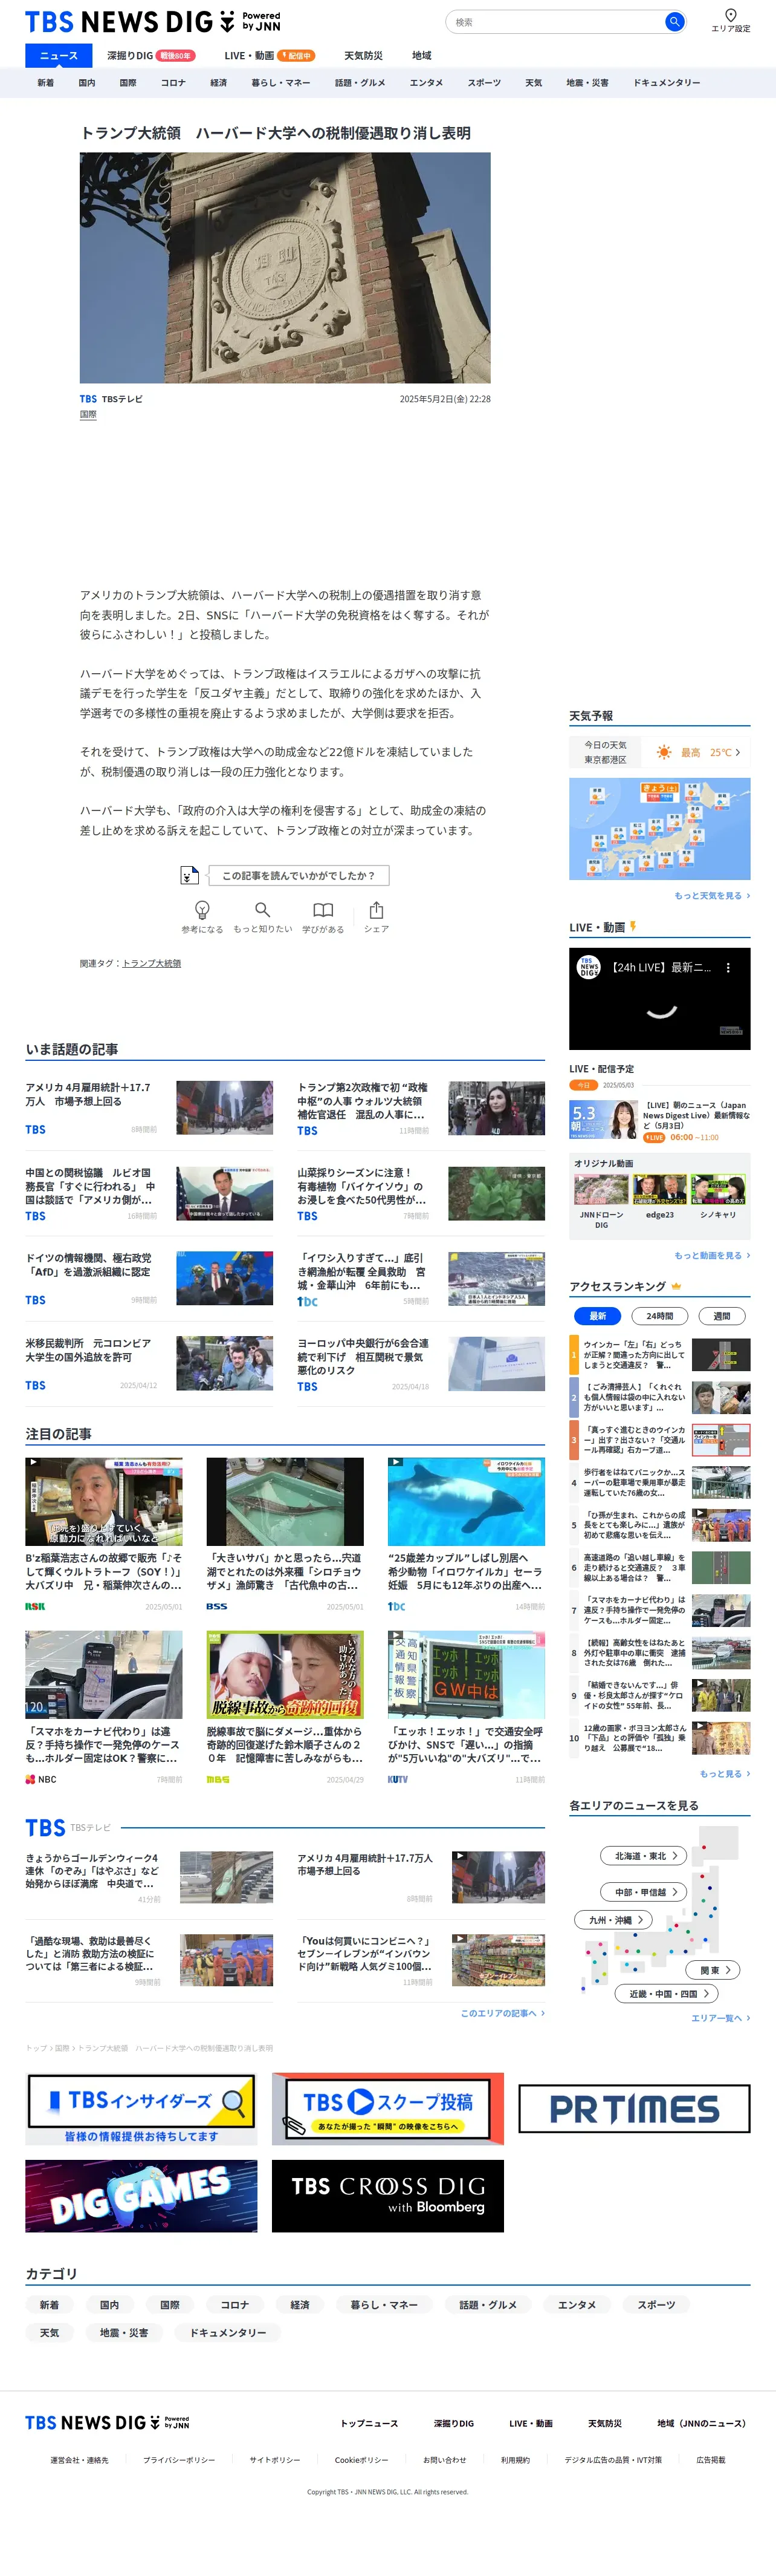Switch to the 深掘りDIG tab

tap(151, 56)
